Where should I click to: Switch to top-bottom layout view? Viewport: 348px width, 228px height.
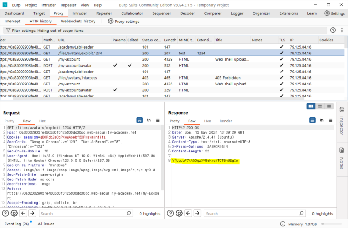(x=320, y=107)
